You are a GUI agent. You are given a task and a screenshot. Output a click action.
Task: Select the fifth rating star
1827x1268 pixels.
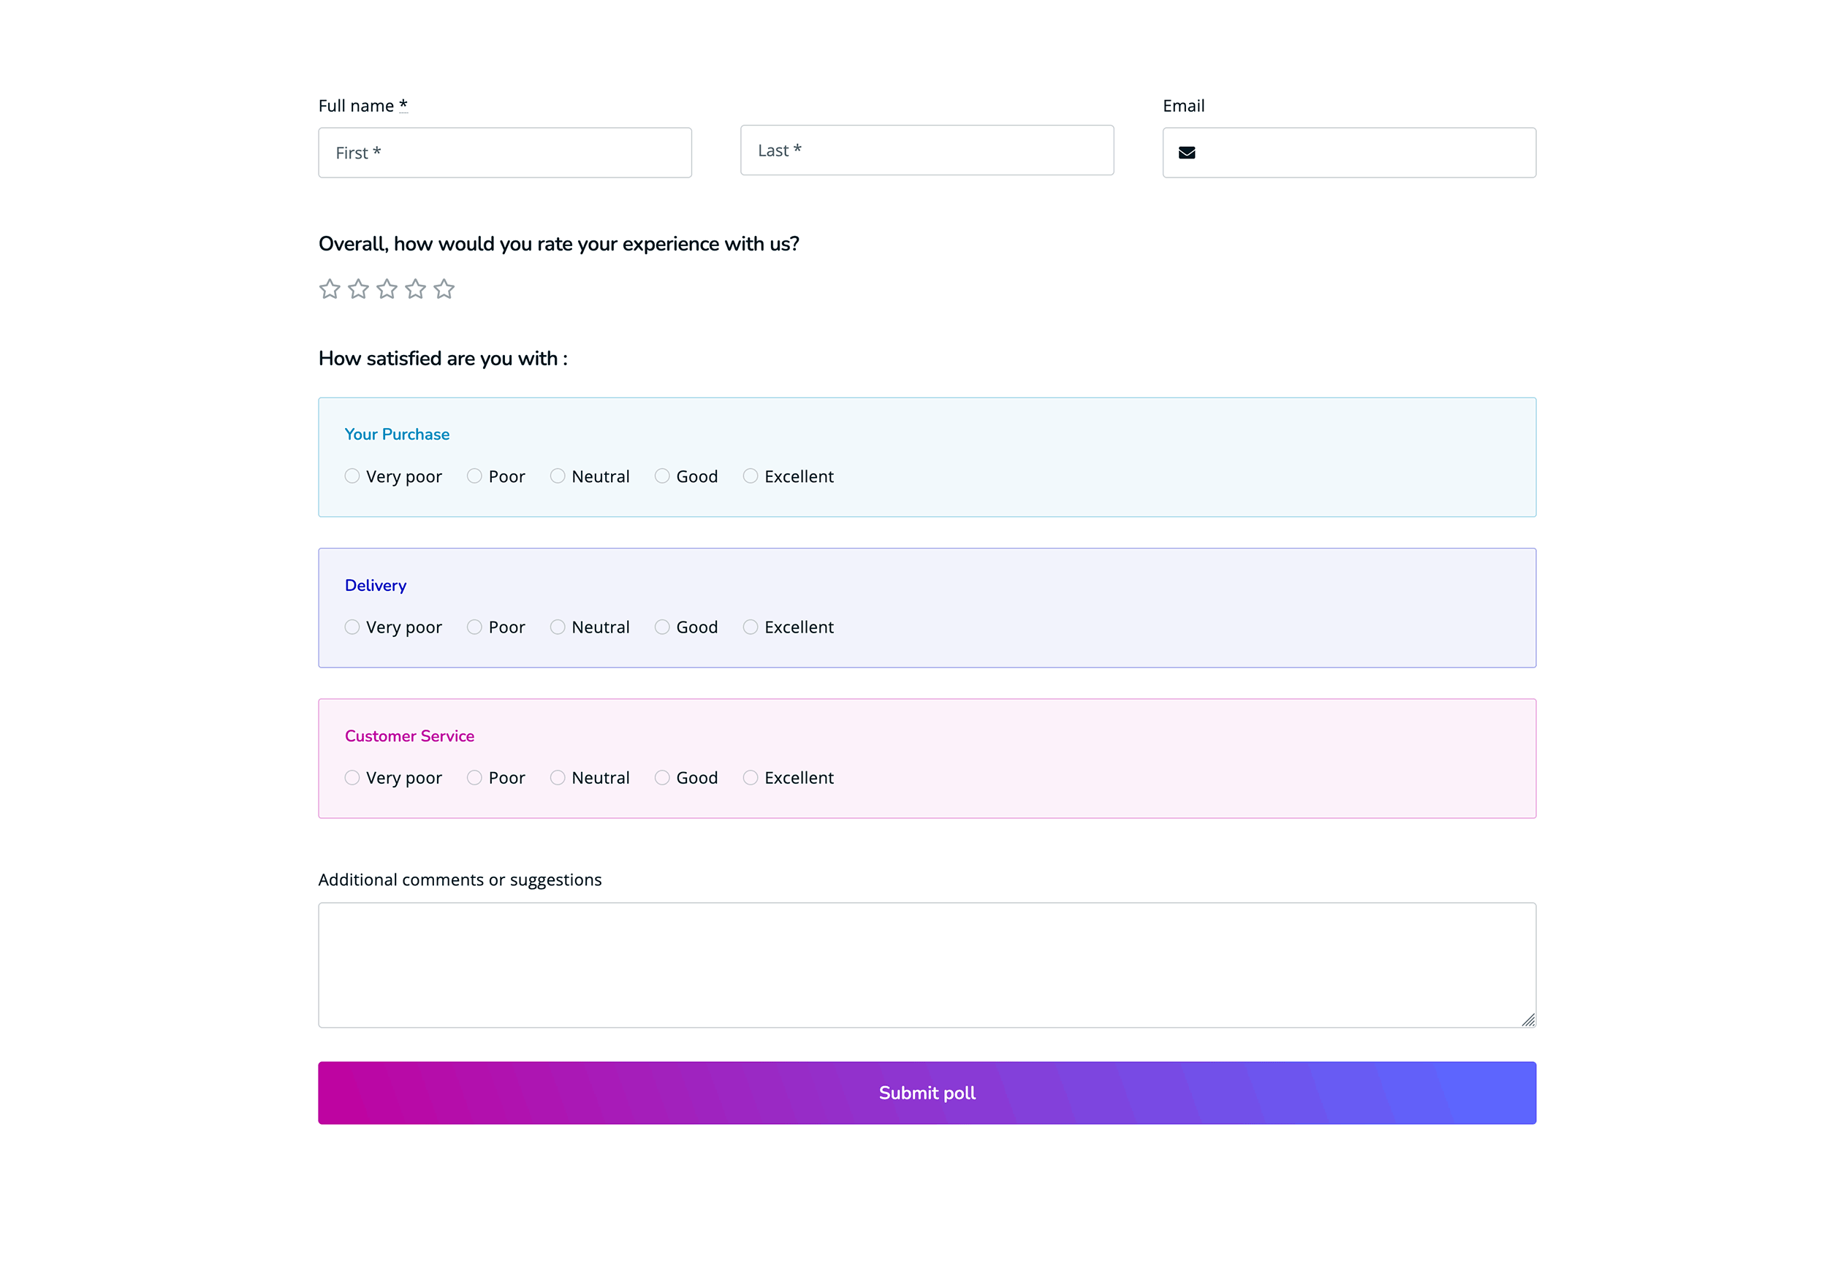pyautogui.click(x=444, y=289)
